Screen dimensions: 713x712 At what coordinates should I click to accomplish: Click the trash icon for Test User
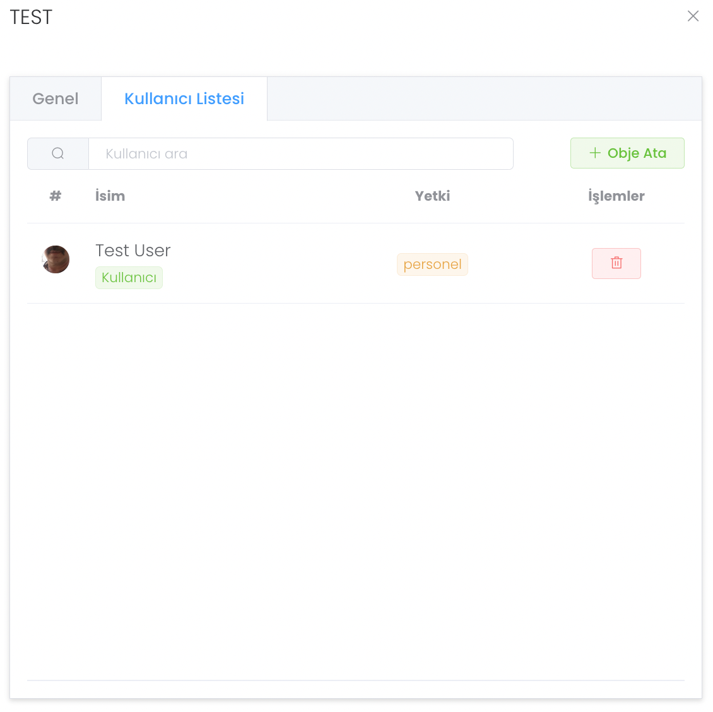[616, 263]
